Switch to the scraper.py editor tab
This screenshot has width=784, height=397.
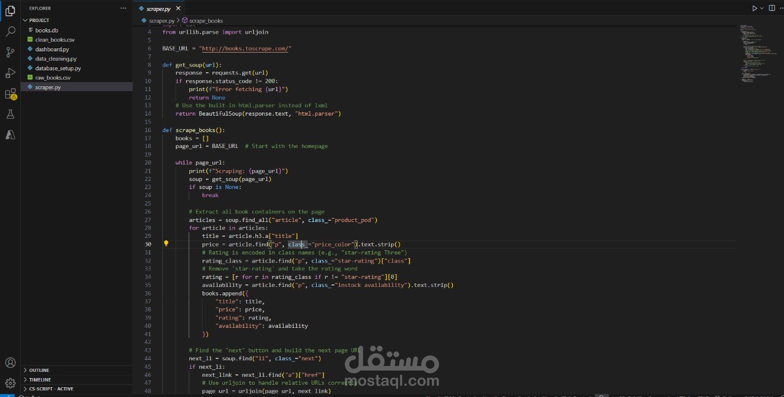[x=157, y=9]
